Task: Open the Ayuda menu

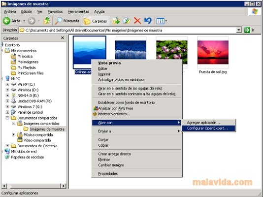Action: 99,11
